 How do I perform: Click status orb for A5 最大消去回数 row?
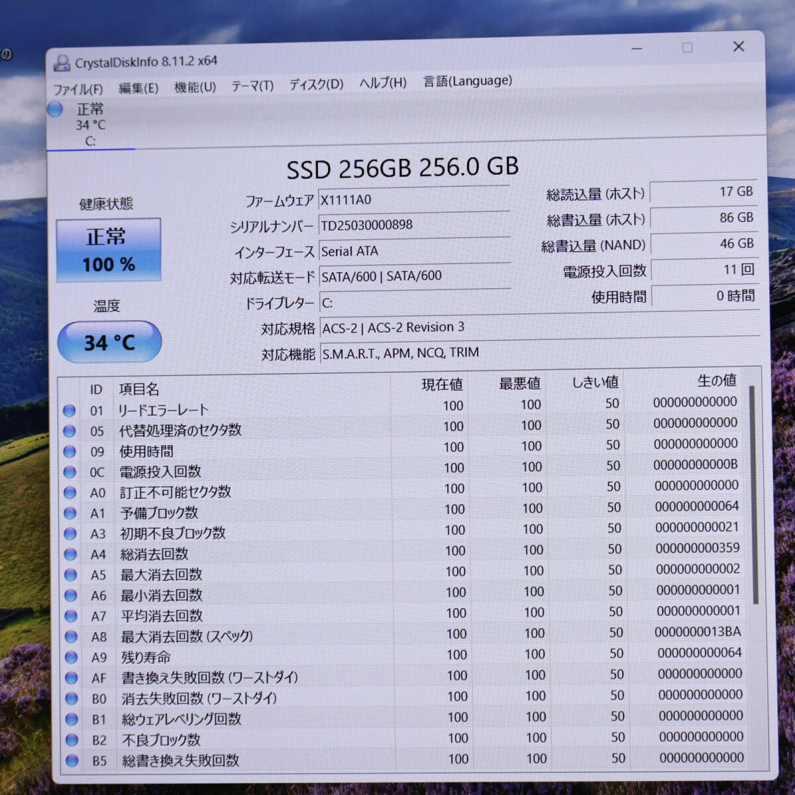[x=71, y=575]
